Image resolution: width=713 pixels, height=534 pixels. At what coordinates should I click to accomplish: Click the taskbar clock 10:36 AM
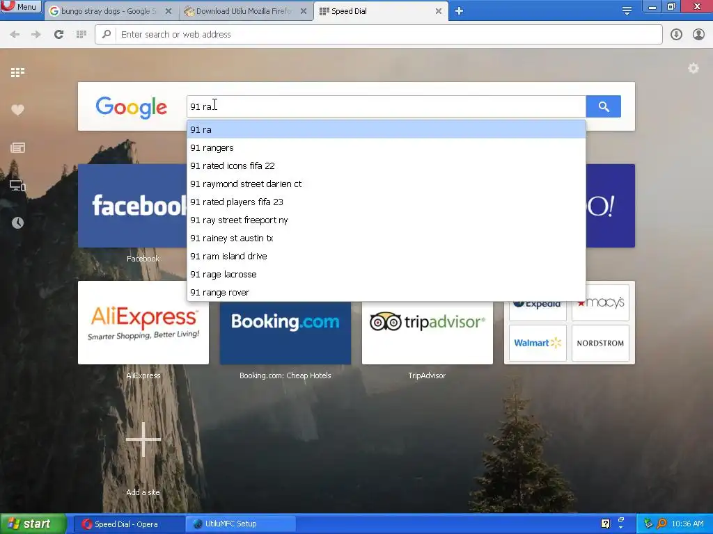tap(687, 524)
